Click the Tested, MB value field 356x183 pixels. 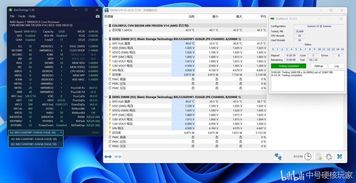tap(300, 31)
